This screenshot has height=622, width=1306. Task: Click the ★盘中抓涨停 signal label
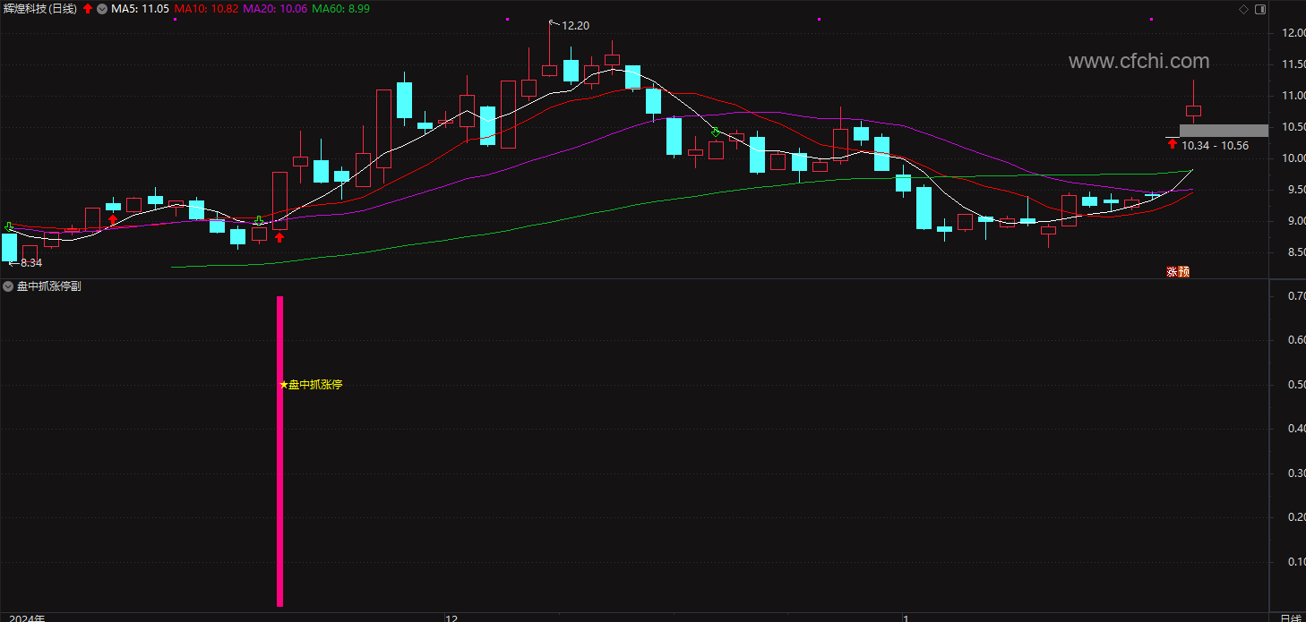pos(311,385)
